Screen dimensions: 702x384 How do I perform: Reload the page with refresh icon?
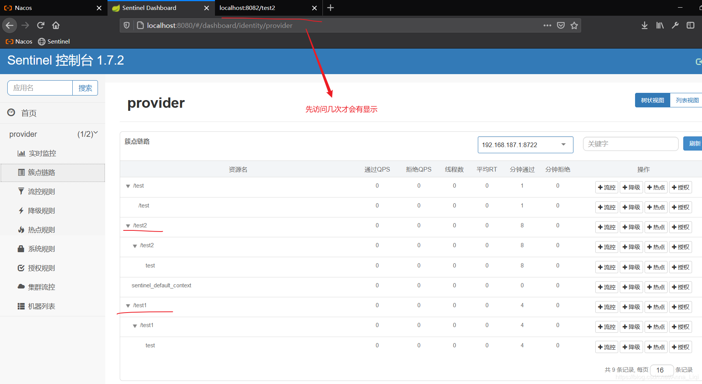[41, 25]
